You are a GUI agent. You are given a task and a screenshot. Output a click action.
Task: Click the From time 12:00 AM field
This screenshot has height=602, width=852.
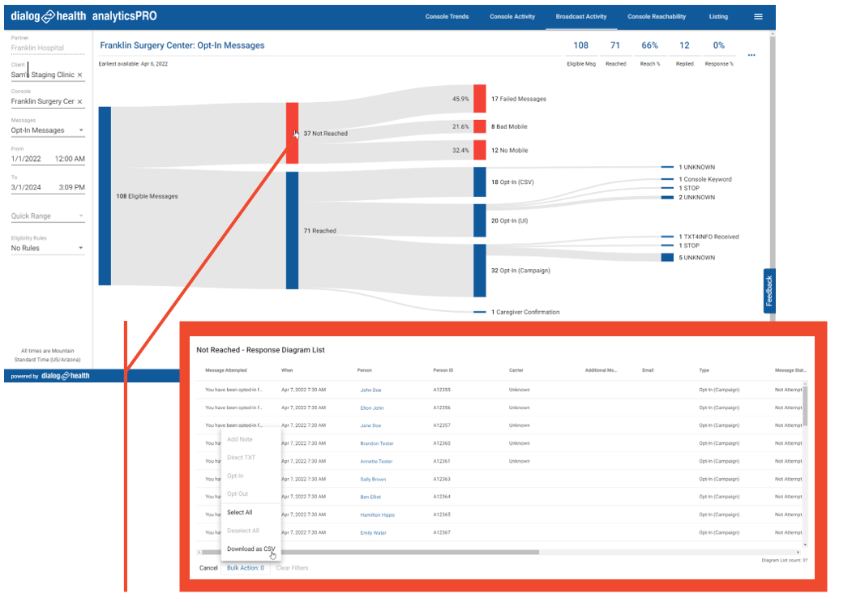pos(70,159)
